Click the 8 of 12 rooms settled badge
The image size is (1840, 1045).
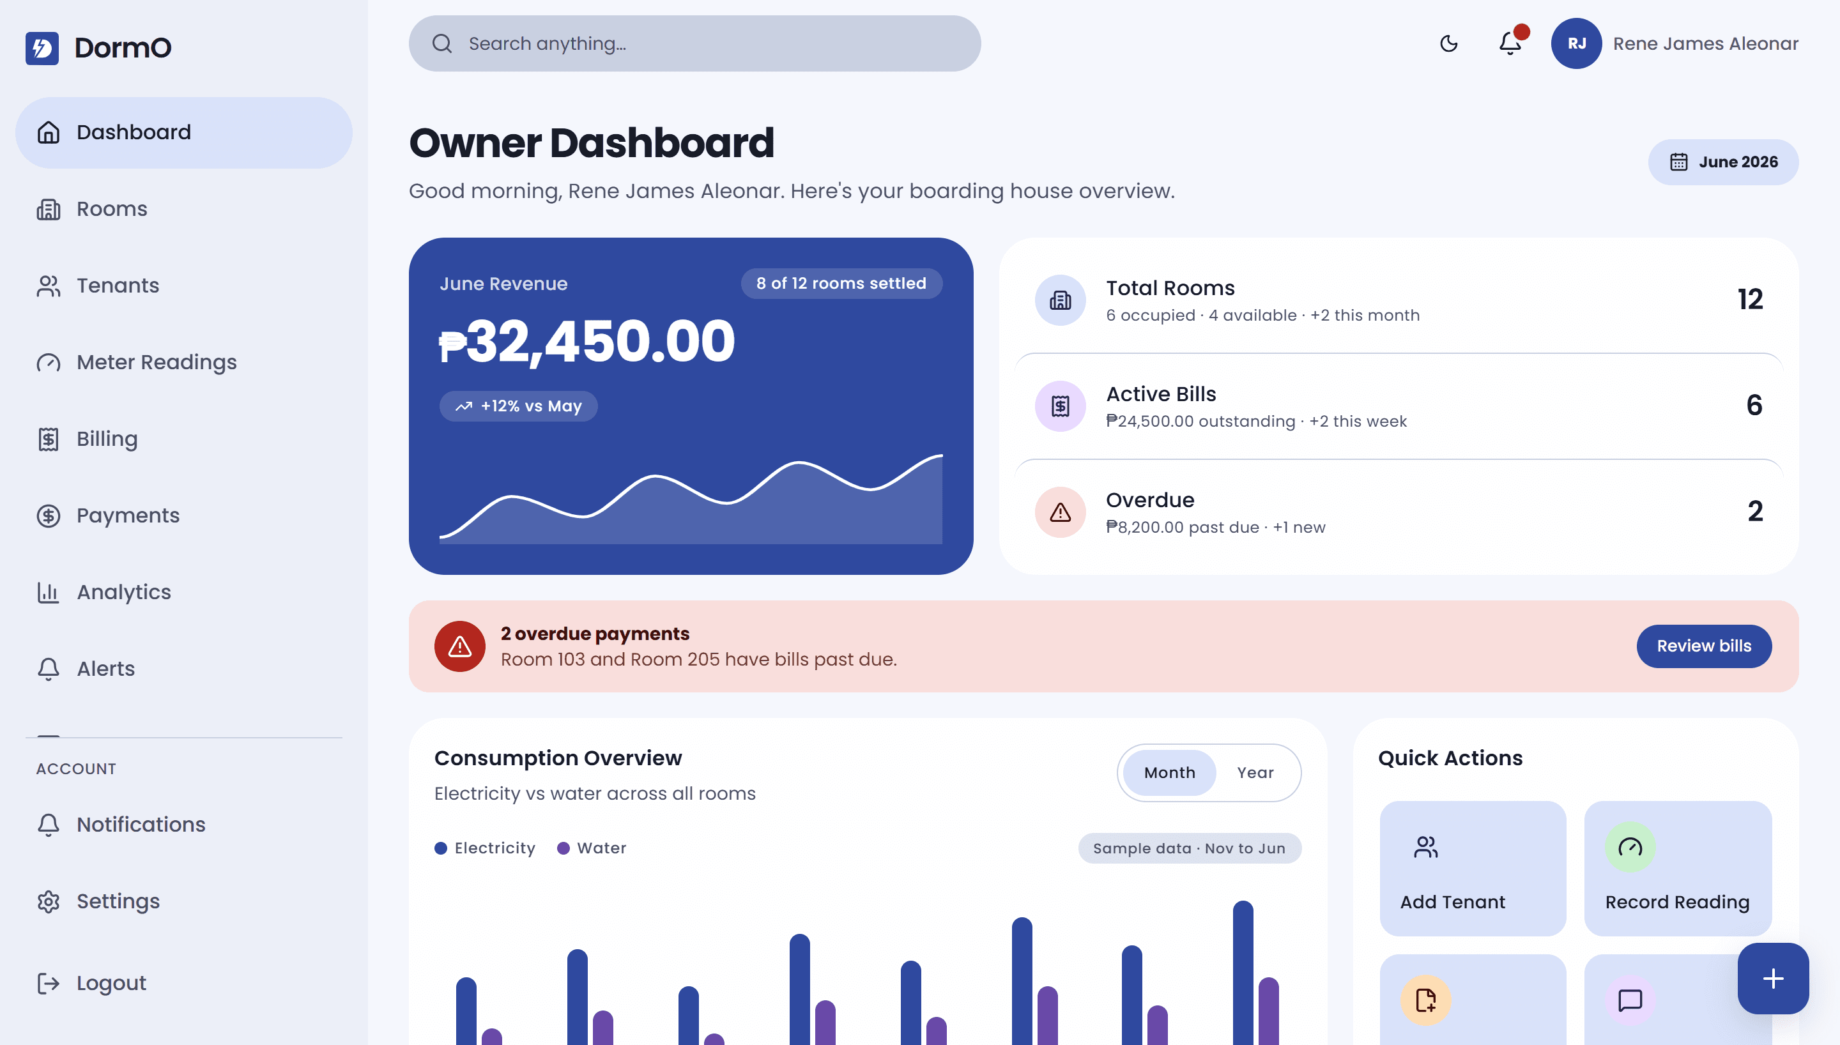click(841, 284)
